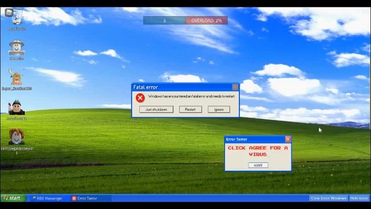Viewport: 371px width, 209px height.
Task: Click the blue counter bar showing 3
Action: coord(165,21)
